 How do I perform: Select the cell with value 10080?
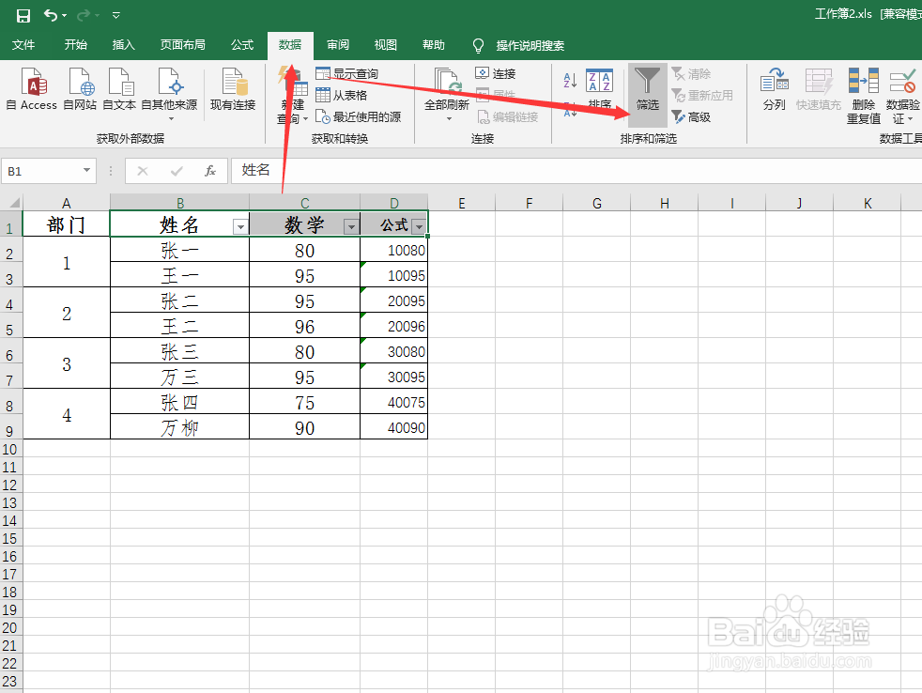coord(394,250)
